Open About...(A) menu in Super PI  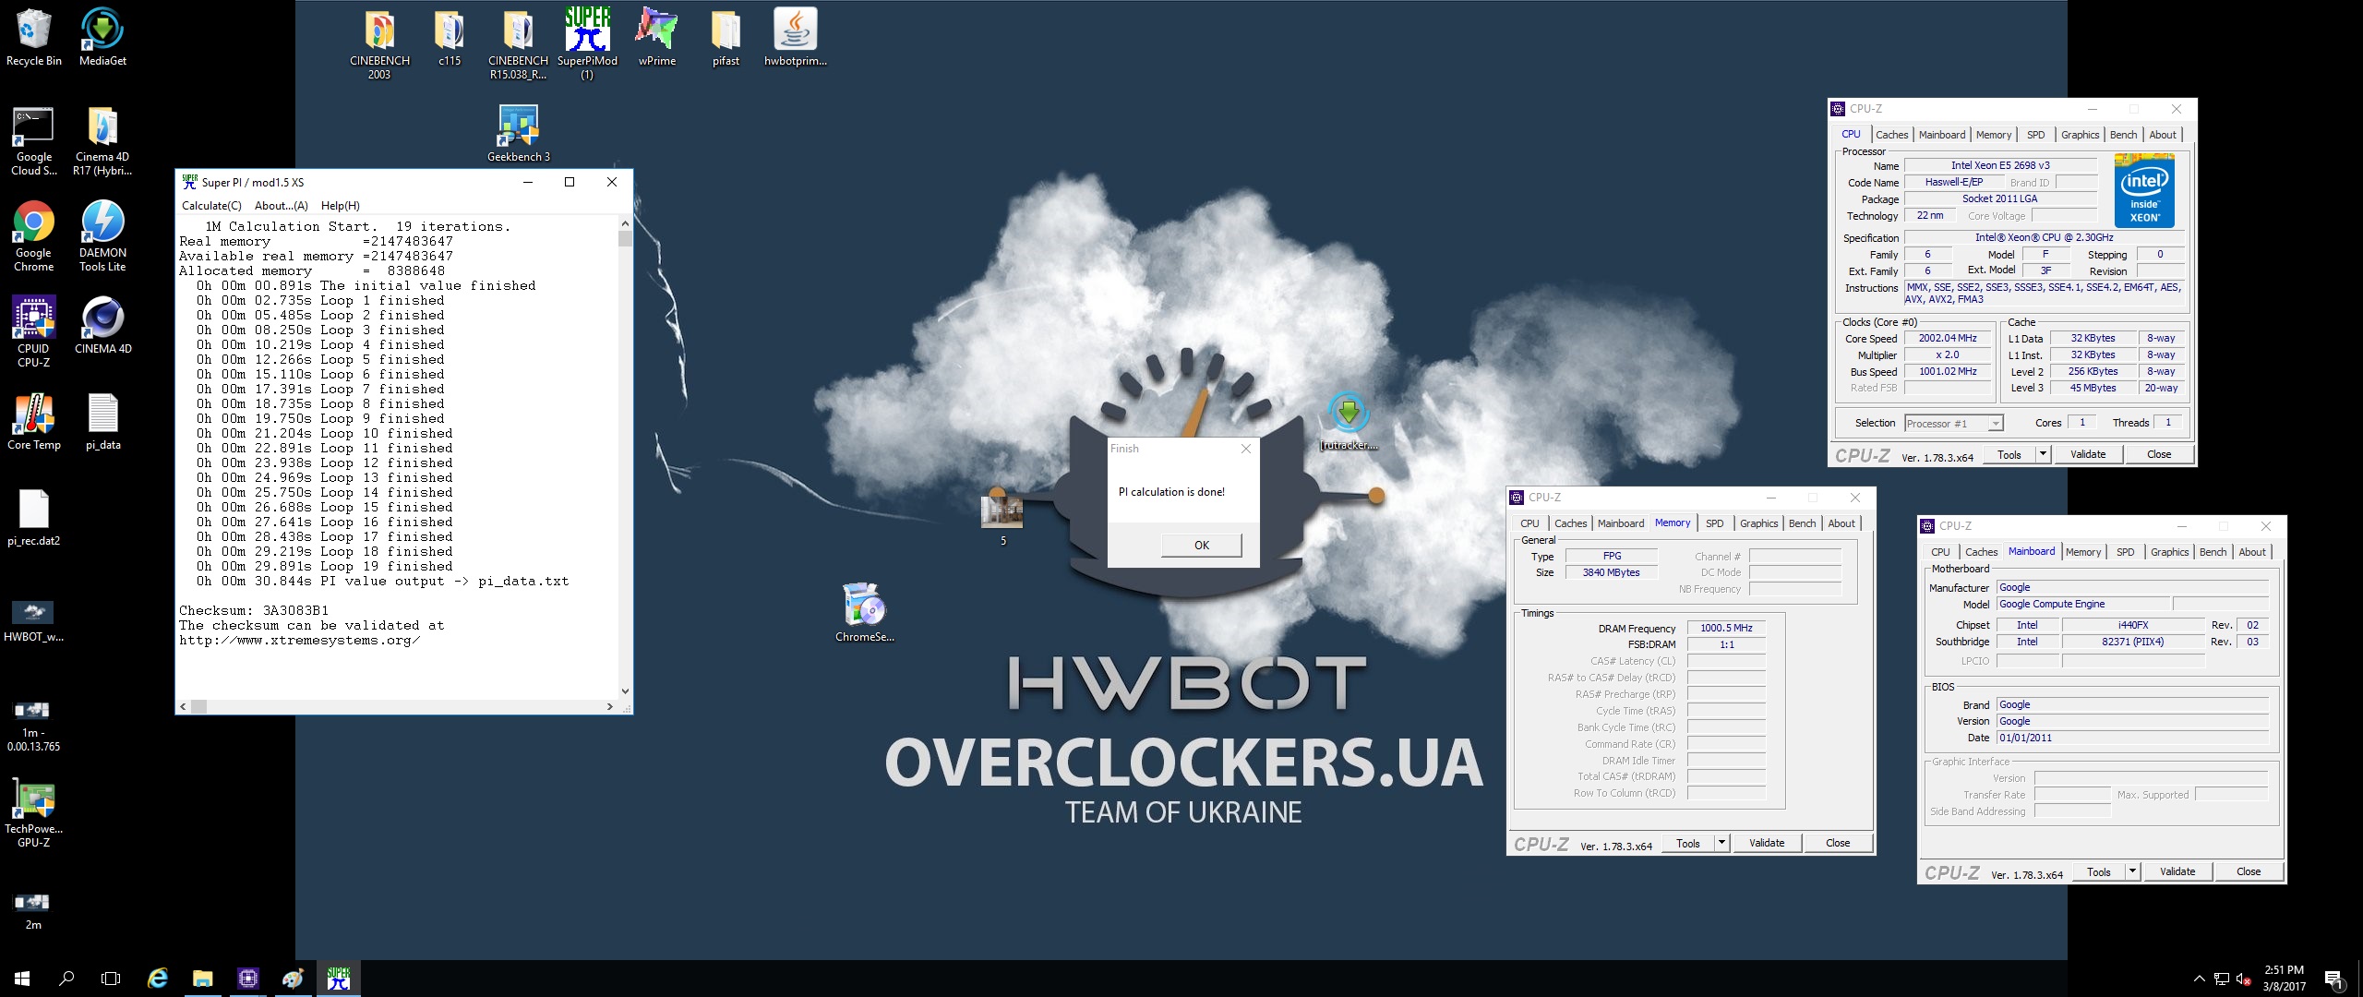282,206
